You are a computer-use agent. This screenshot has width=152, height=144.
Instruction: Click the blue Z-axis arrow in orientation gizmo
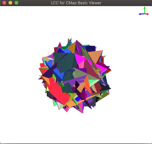click(x=141, y=14)
